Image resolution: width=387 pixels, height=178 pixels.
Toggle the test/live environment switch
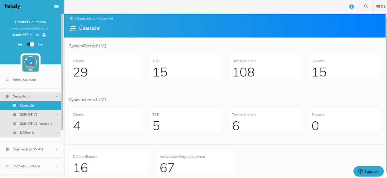[31, 44]
